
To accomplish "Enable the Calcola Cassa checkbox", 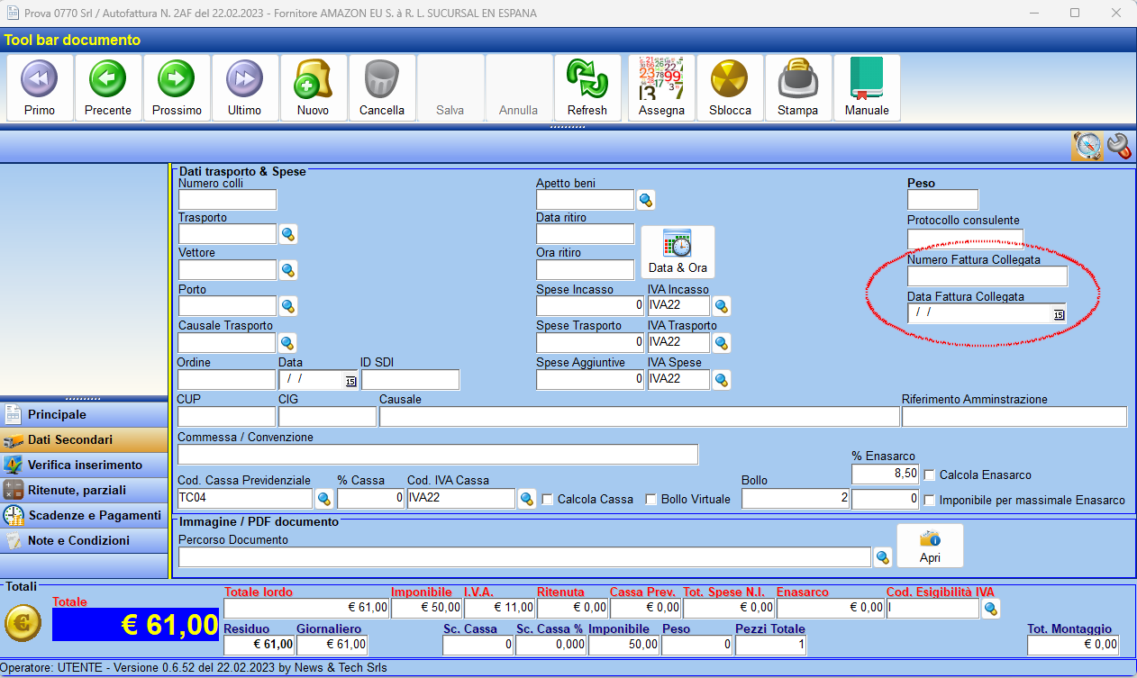I will (548, 500).
